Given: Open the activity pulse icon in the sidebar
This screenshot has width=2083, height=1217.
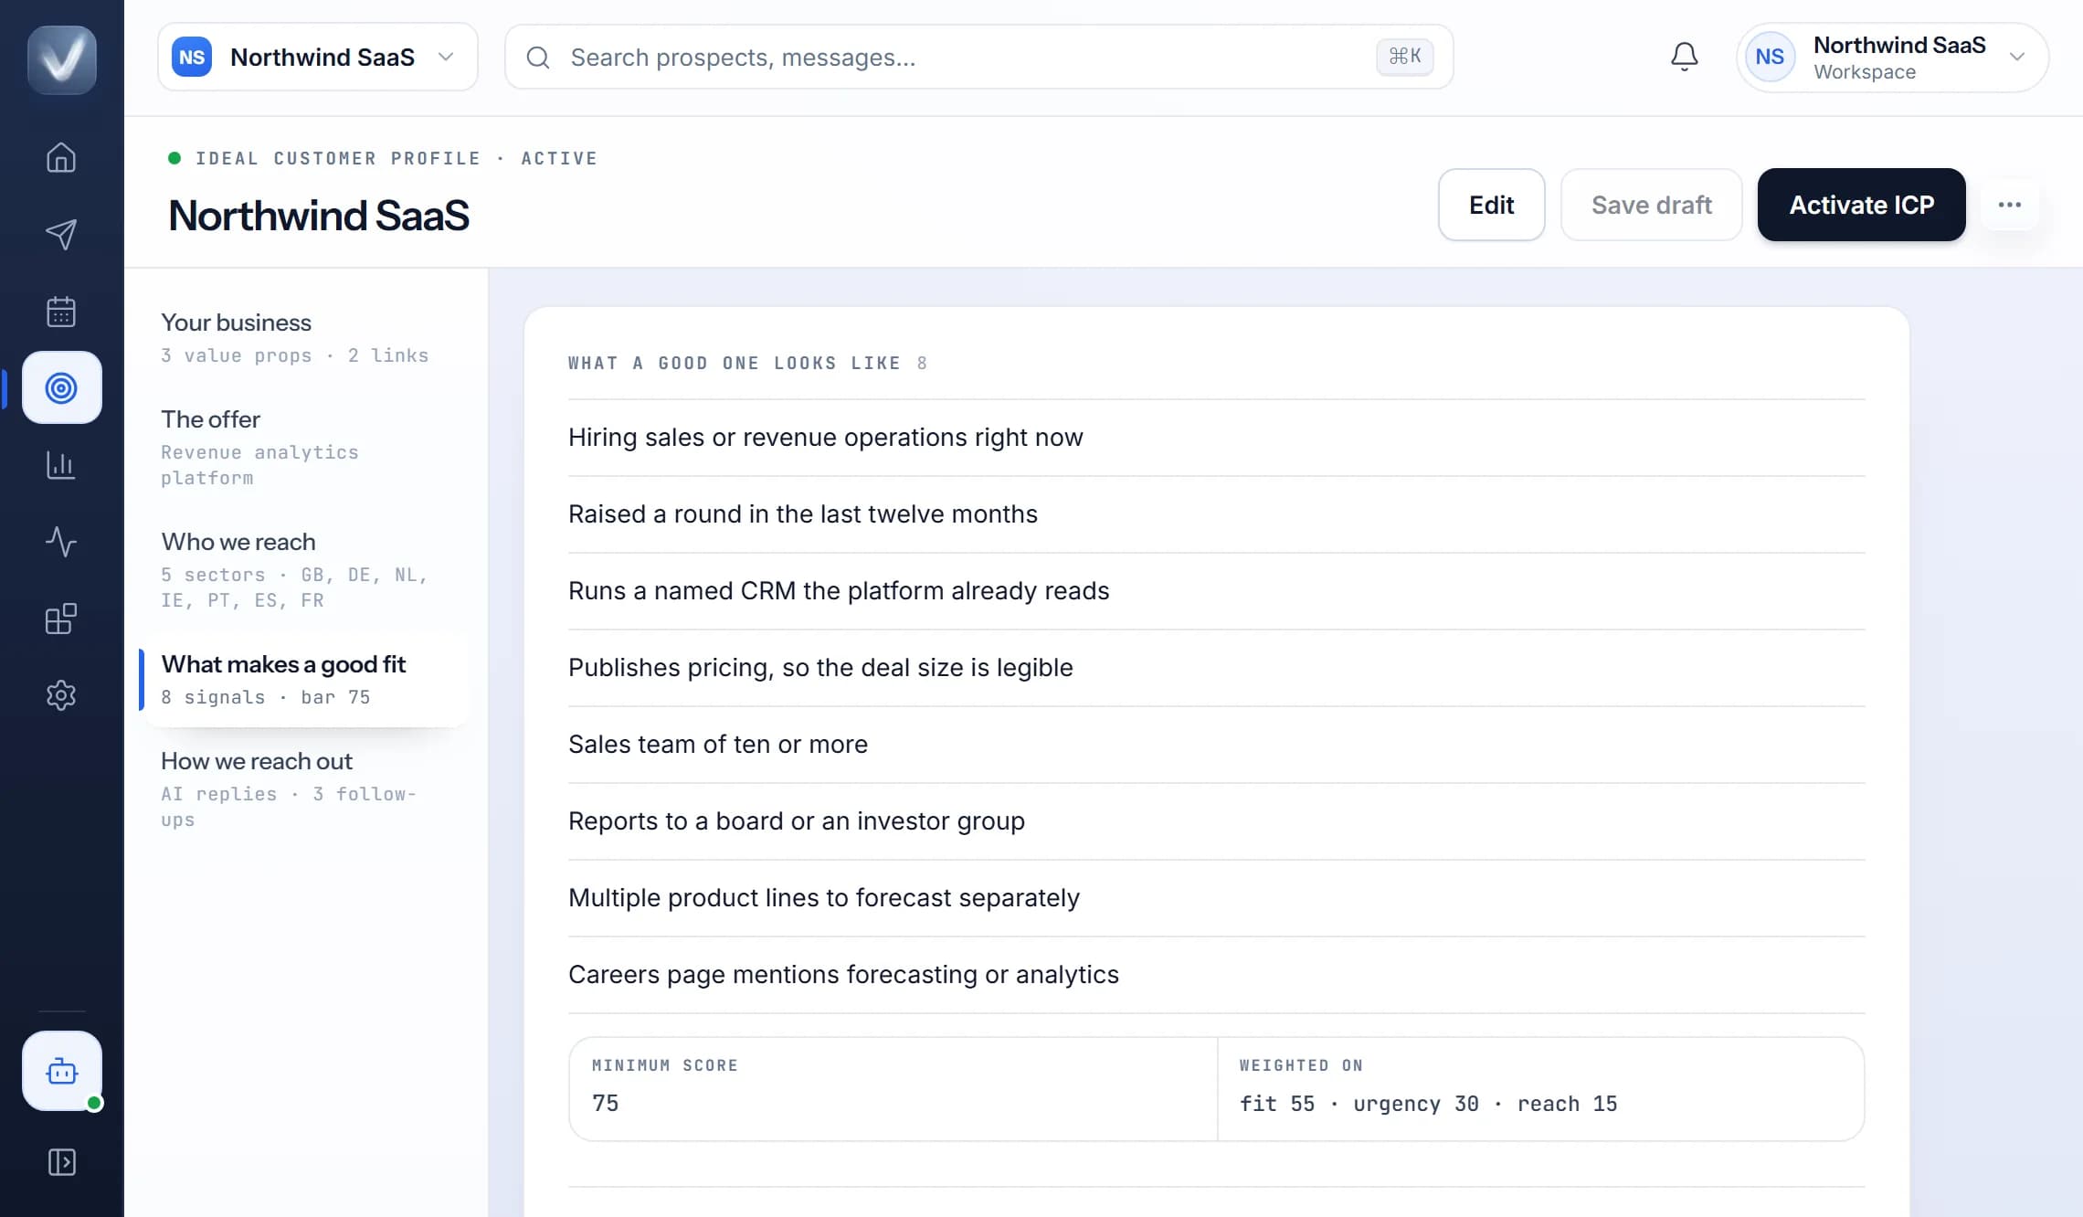Looking at the screenshot, I should [x=61, y=541].
